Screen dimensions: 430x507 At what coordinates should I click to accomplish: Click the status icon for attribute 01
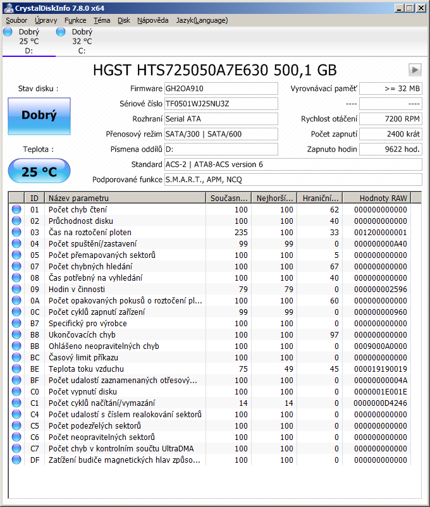(x=16, y=209)
